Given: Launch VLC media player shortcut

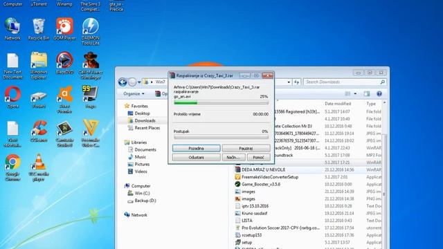Looking at the screenshot, I should (39, 167).
